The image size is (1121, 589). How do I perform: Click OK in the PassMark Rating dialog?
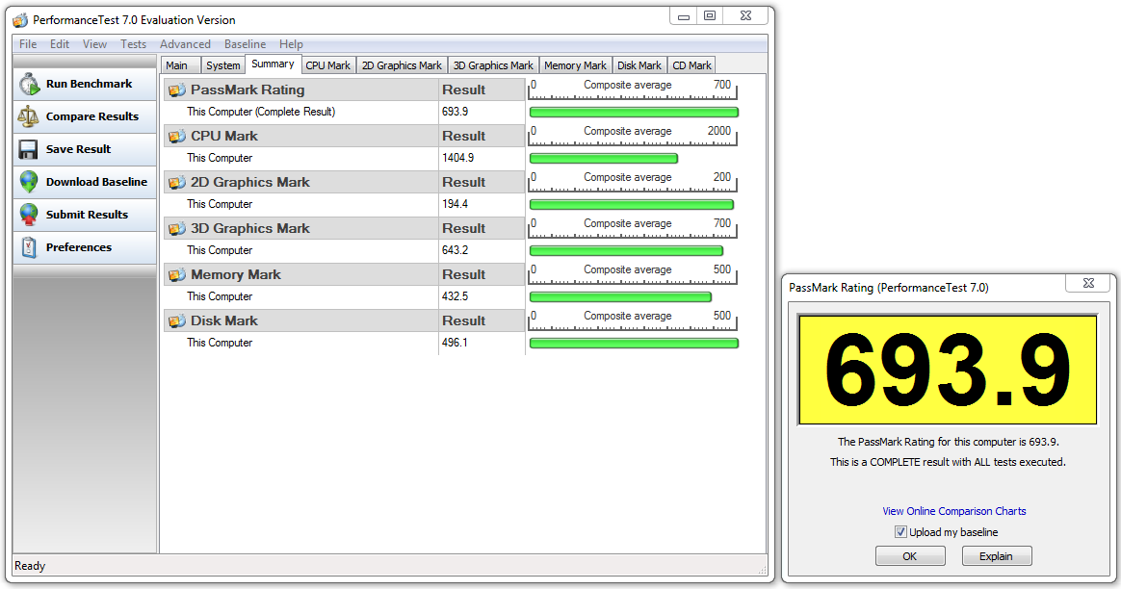pyautogui.click(x=910, y=556)
